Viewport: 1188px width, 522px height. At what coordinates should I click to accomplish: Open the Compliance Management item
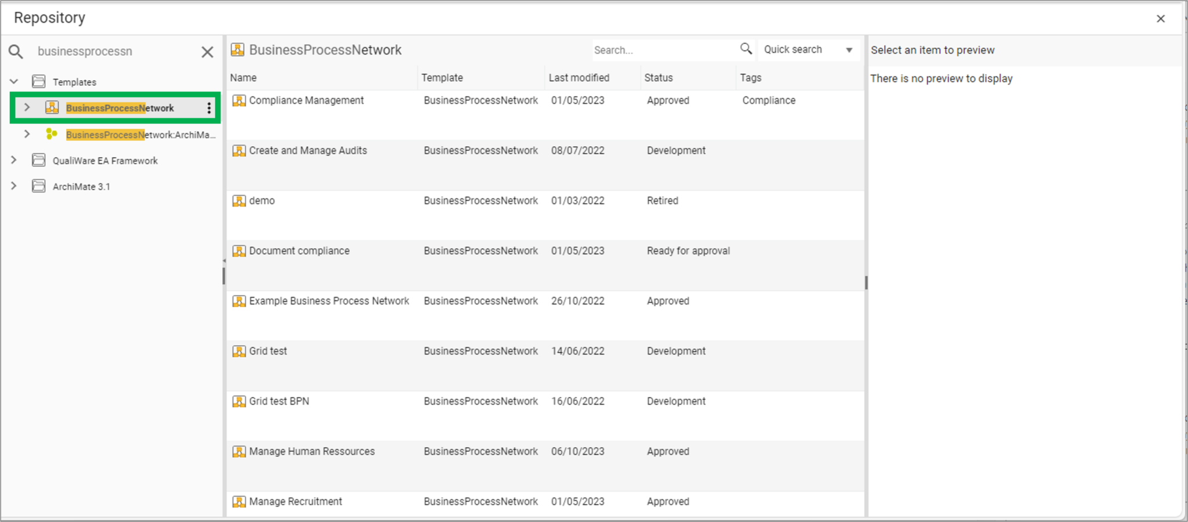[x=306, y=100]
